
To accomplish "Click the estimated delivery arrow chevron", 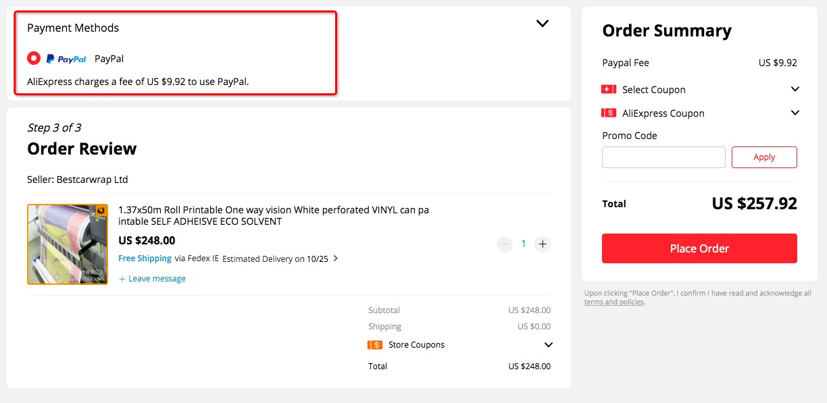I will pyautogui.click(x=336, y=259).
